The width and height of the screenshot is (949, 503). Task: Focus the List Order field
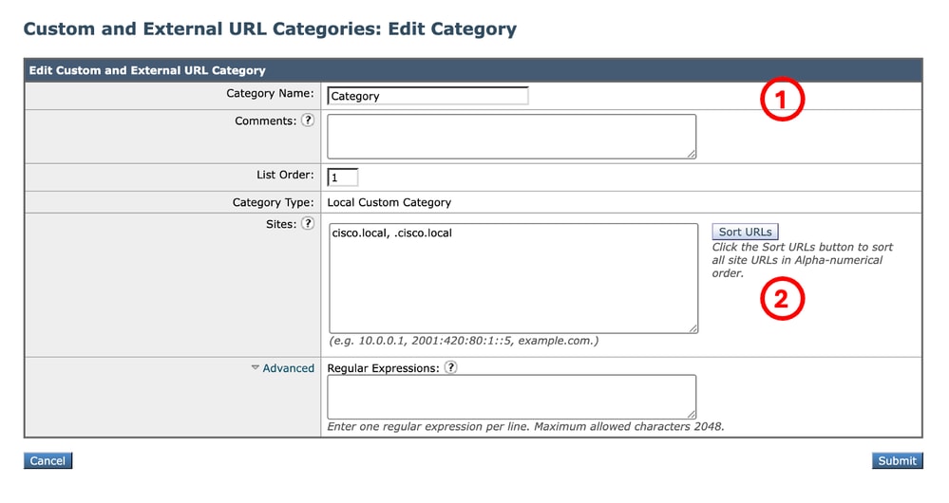[x=343, y=177]
